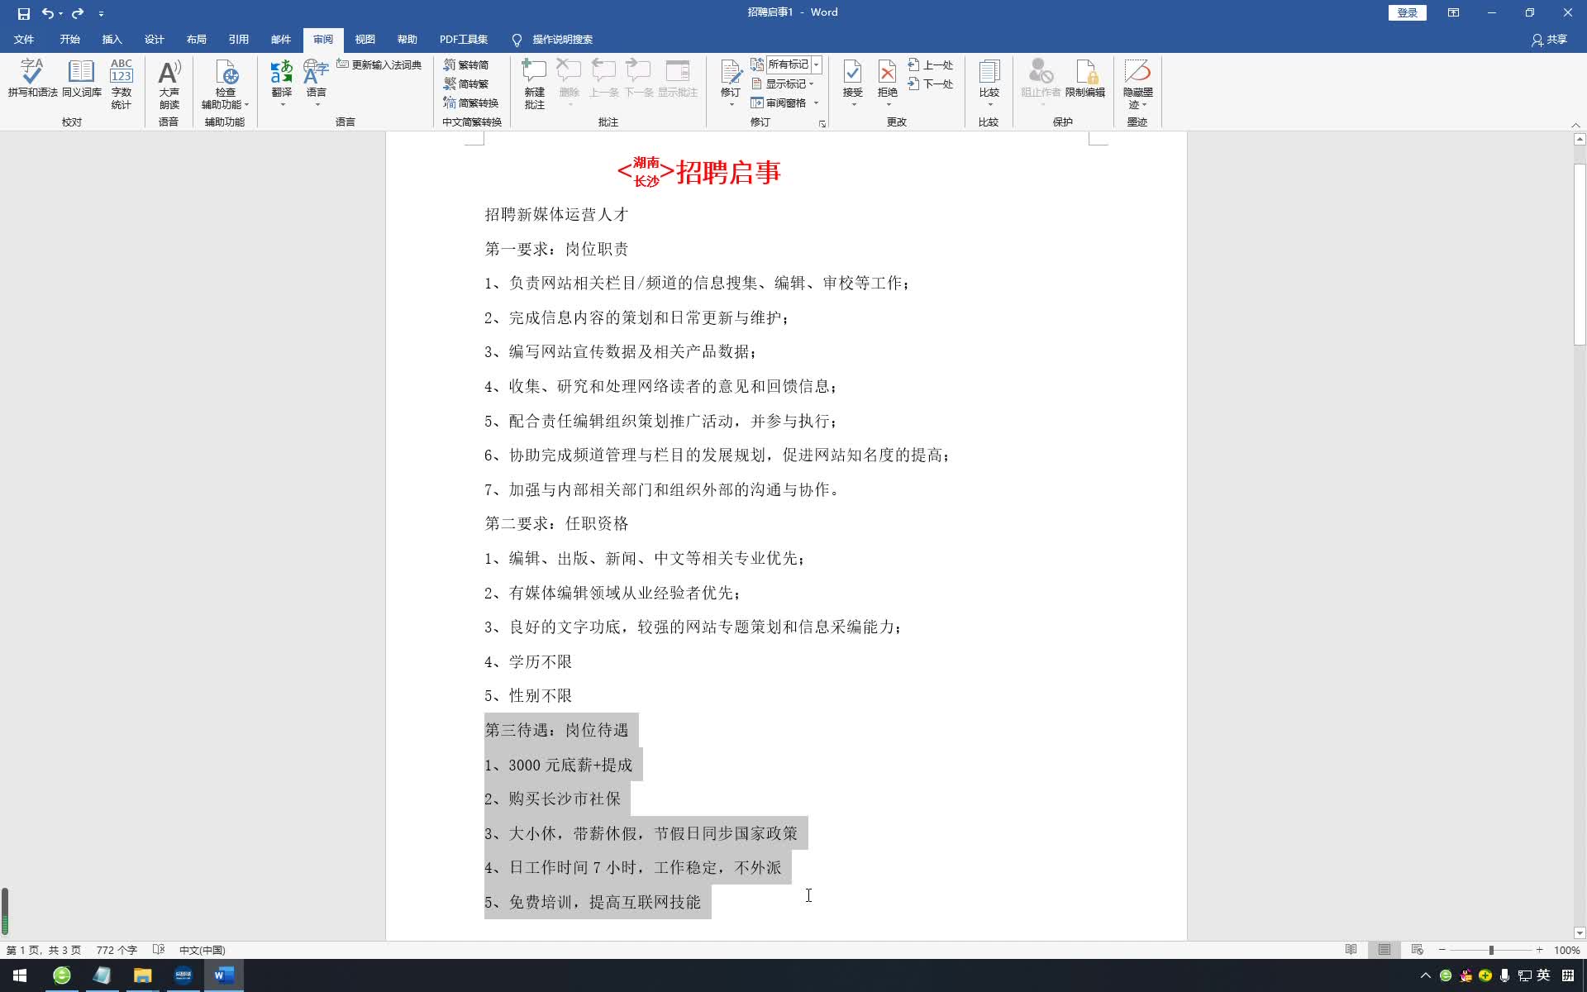Click the proofing status icon in status bar
This screenshot has height=992, width=1587.
[159, 950]
